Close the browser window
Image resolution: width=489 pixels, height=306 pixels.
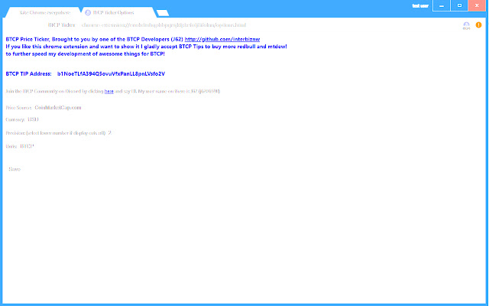pos(478,5)
